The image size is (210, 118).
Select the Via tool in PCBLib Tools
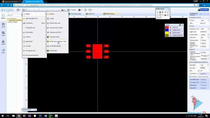163,12
